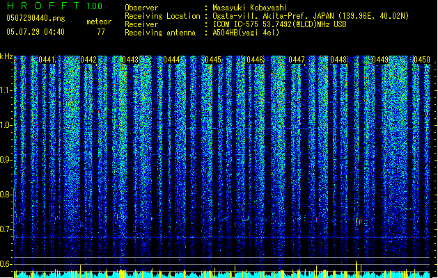Click the 0444 time marker

171,60
